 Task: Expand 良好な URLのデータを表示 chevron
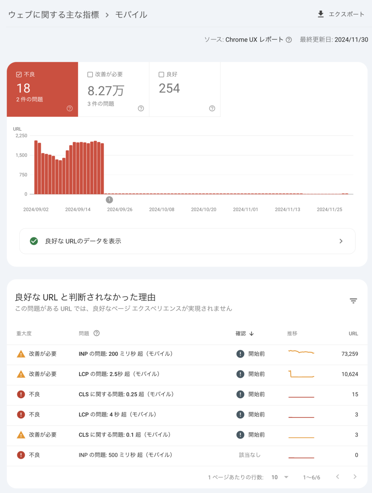click(x=341, y=241)
